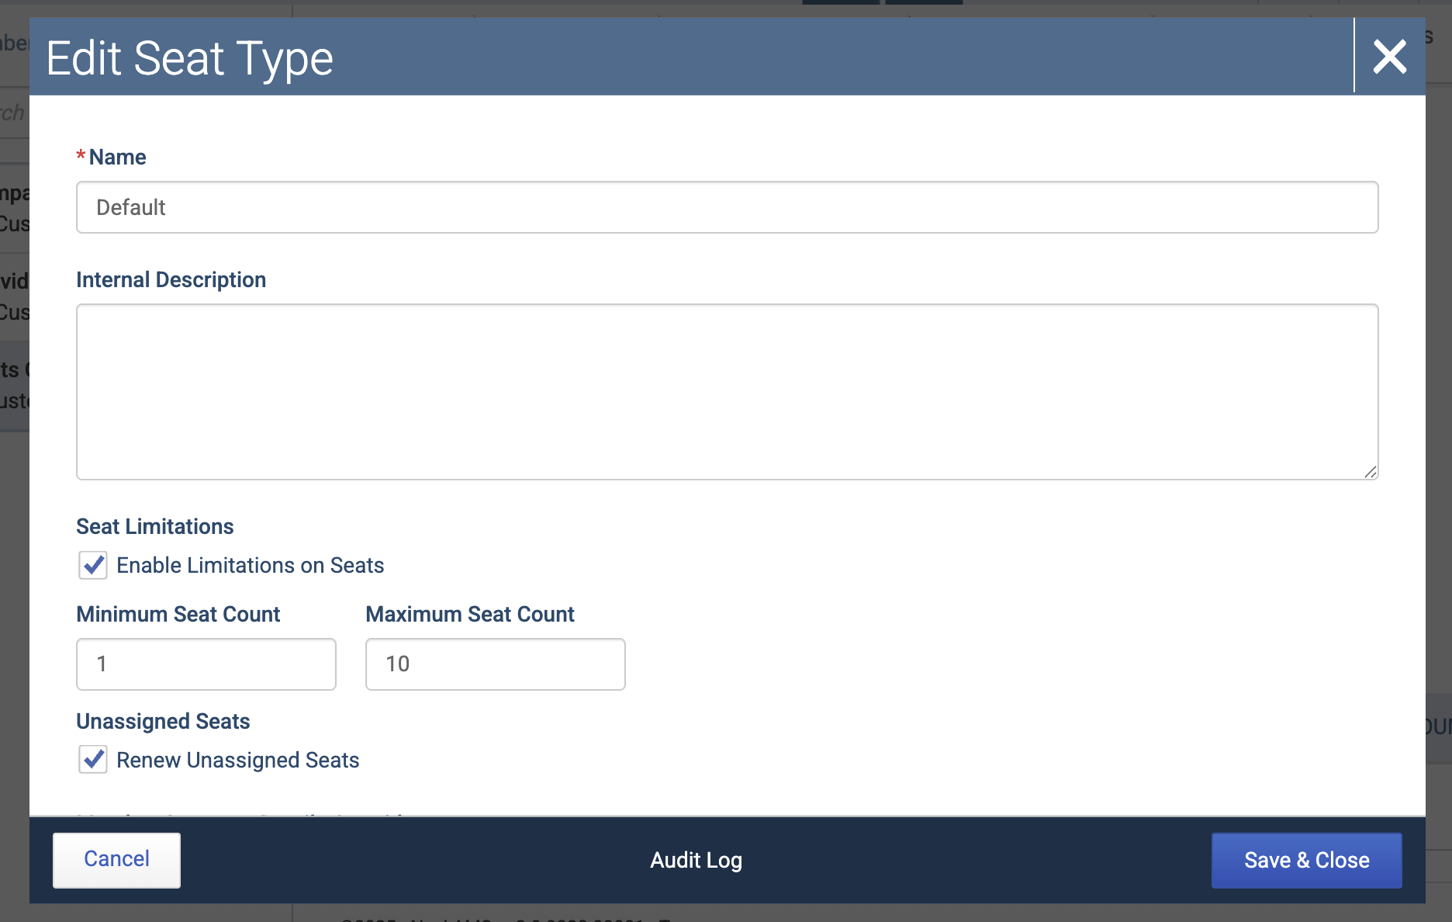The width and height of the screenshot is (1452, 922).
Task: Click the text area resize handle
Action: [1370, 472]
